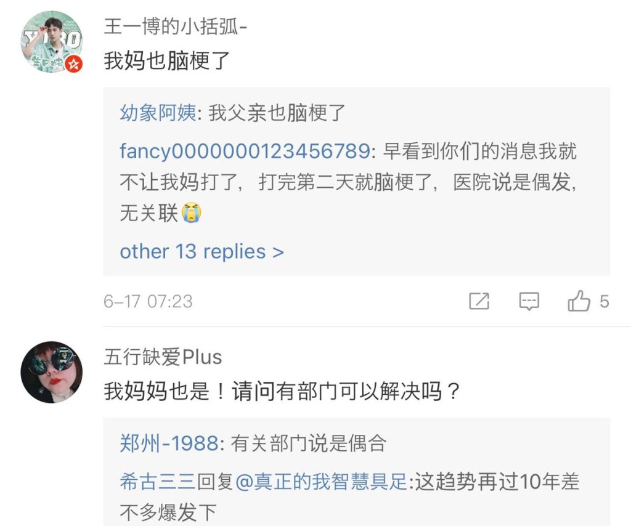This screenshot has height=526, width=631.
Task: Open fancy0000000123456789 user profile
Action: coord(245,151)
